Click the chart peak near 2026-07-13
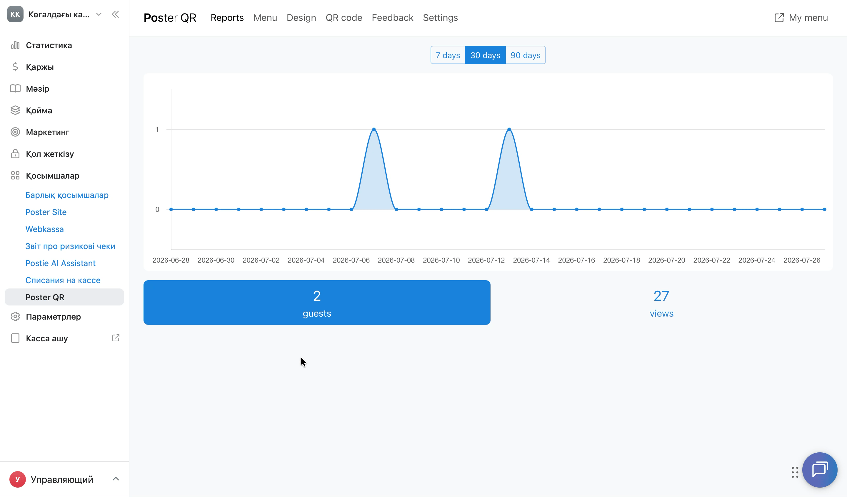Image resolution: width=847 pixels, height=497 pixels. pos(509,129)
